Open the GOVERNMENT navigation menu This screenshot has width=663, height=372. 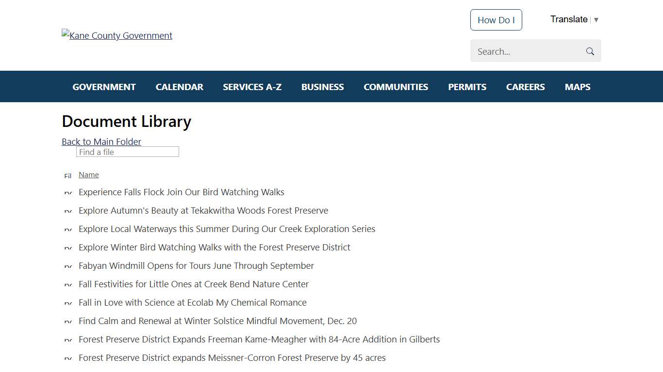click(x=104, y=87)
